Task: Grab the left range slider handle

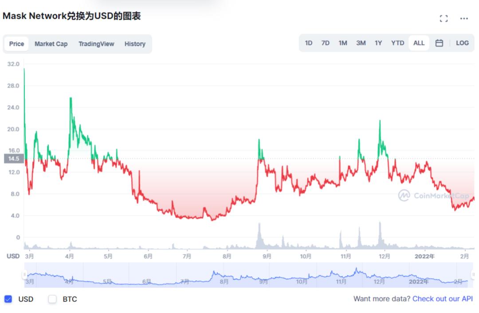Action: point(25,275)
